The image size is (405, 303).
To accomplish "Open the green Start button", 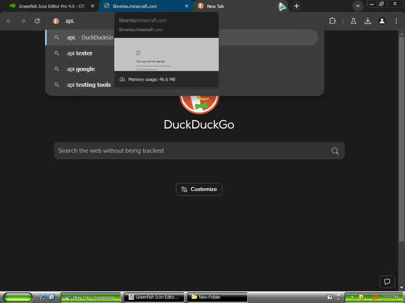I will coord(18,297).
